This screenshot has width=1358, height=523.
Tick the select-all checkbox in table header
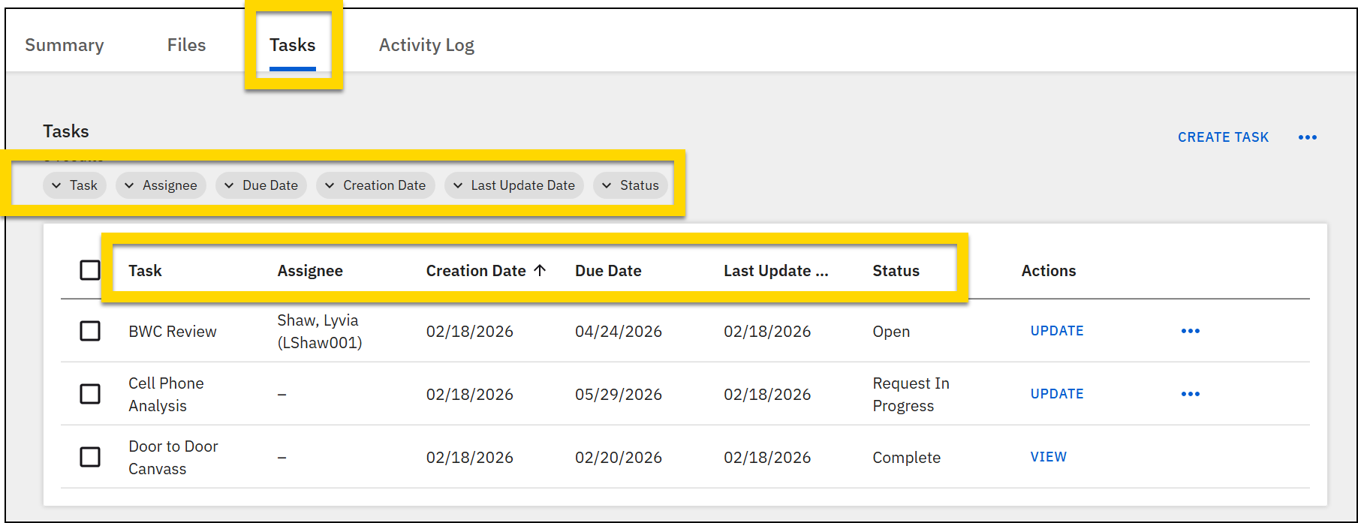[90, 270]
